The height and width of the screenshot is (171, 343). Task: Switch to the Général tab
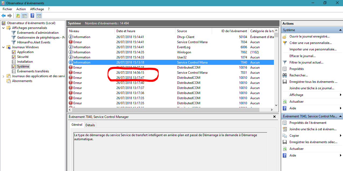coord(77,125)
